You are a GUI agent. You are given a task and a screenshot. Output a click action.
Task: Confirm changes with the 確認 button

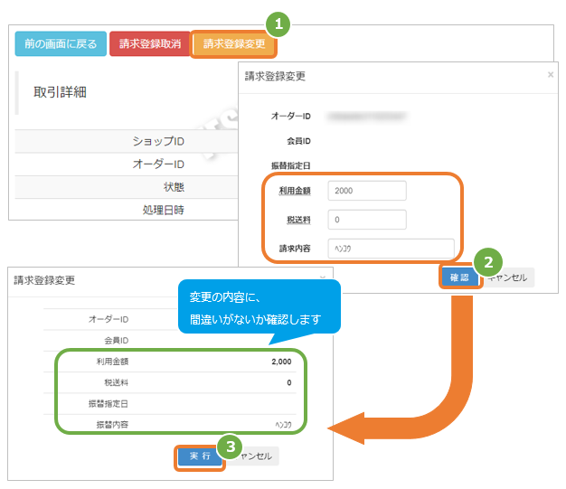click(459, 277)
